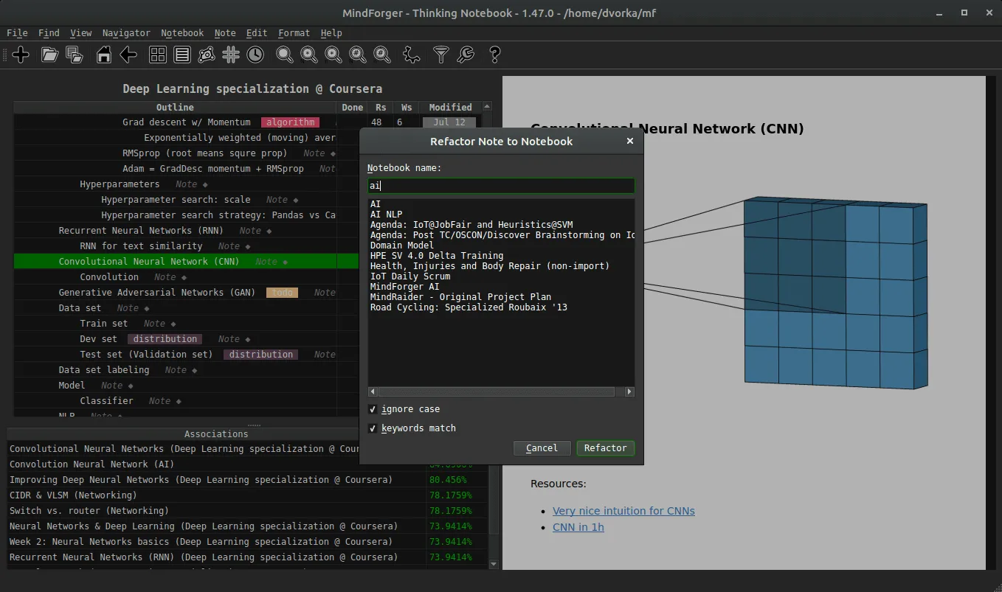Image resolution: width=1002 pixels, height=592 pixels.
Task: Click the Notebook name input field
Action: pyautogui.click(x=501, y=187)
